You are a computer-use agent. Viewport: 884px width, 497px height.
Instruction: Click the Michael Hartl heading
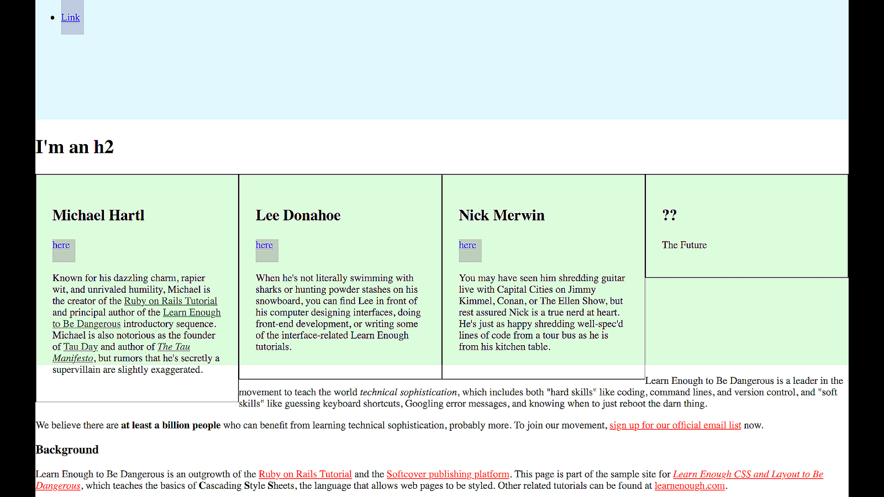98,215
